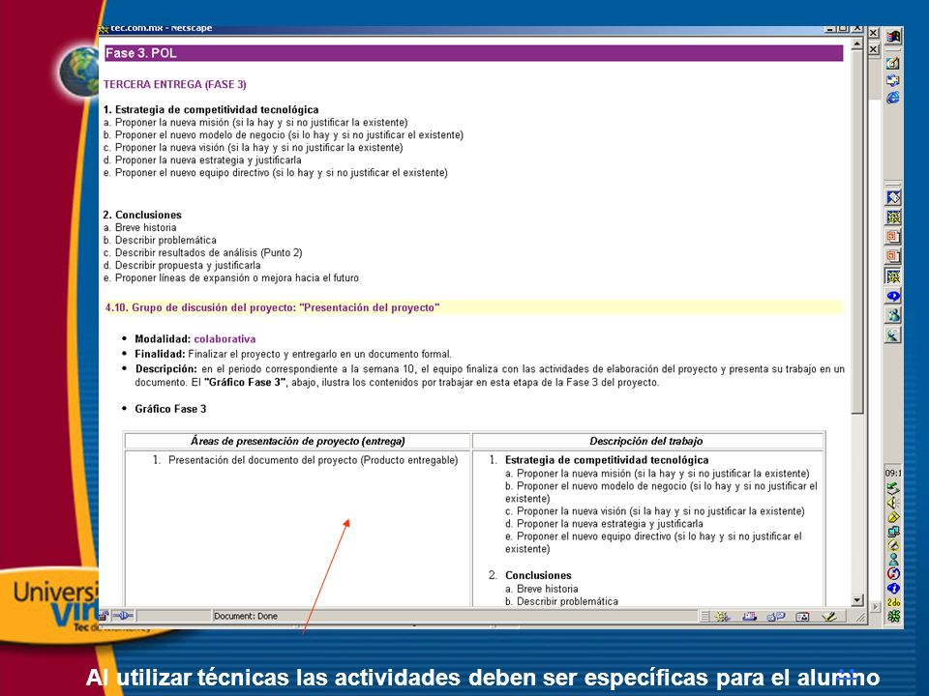Click 'a. Breve historia' under first Conclusiones list
This screenshot has height=696, width=929.
pyautogui.click(x=139, y=227)
